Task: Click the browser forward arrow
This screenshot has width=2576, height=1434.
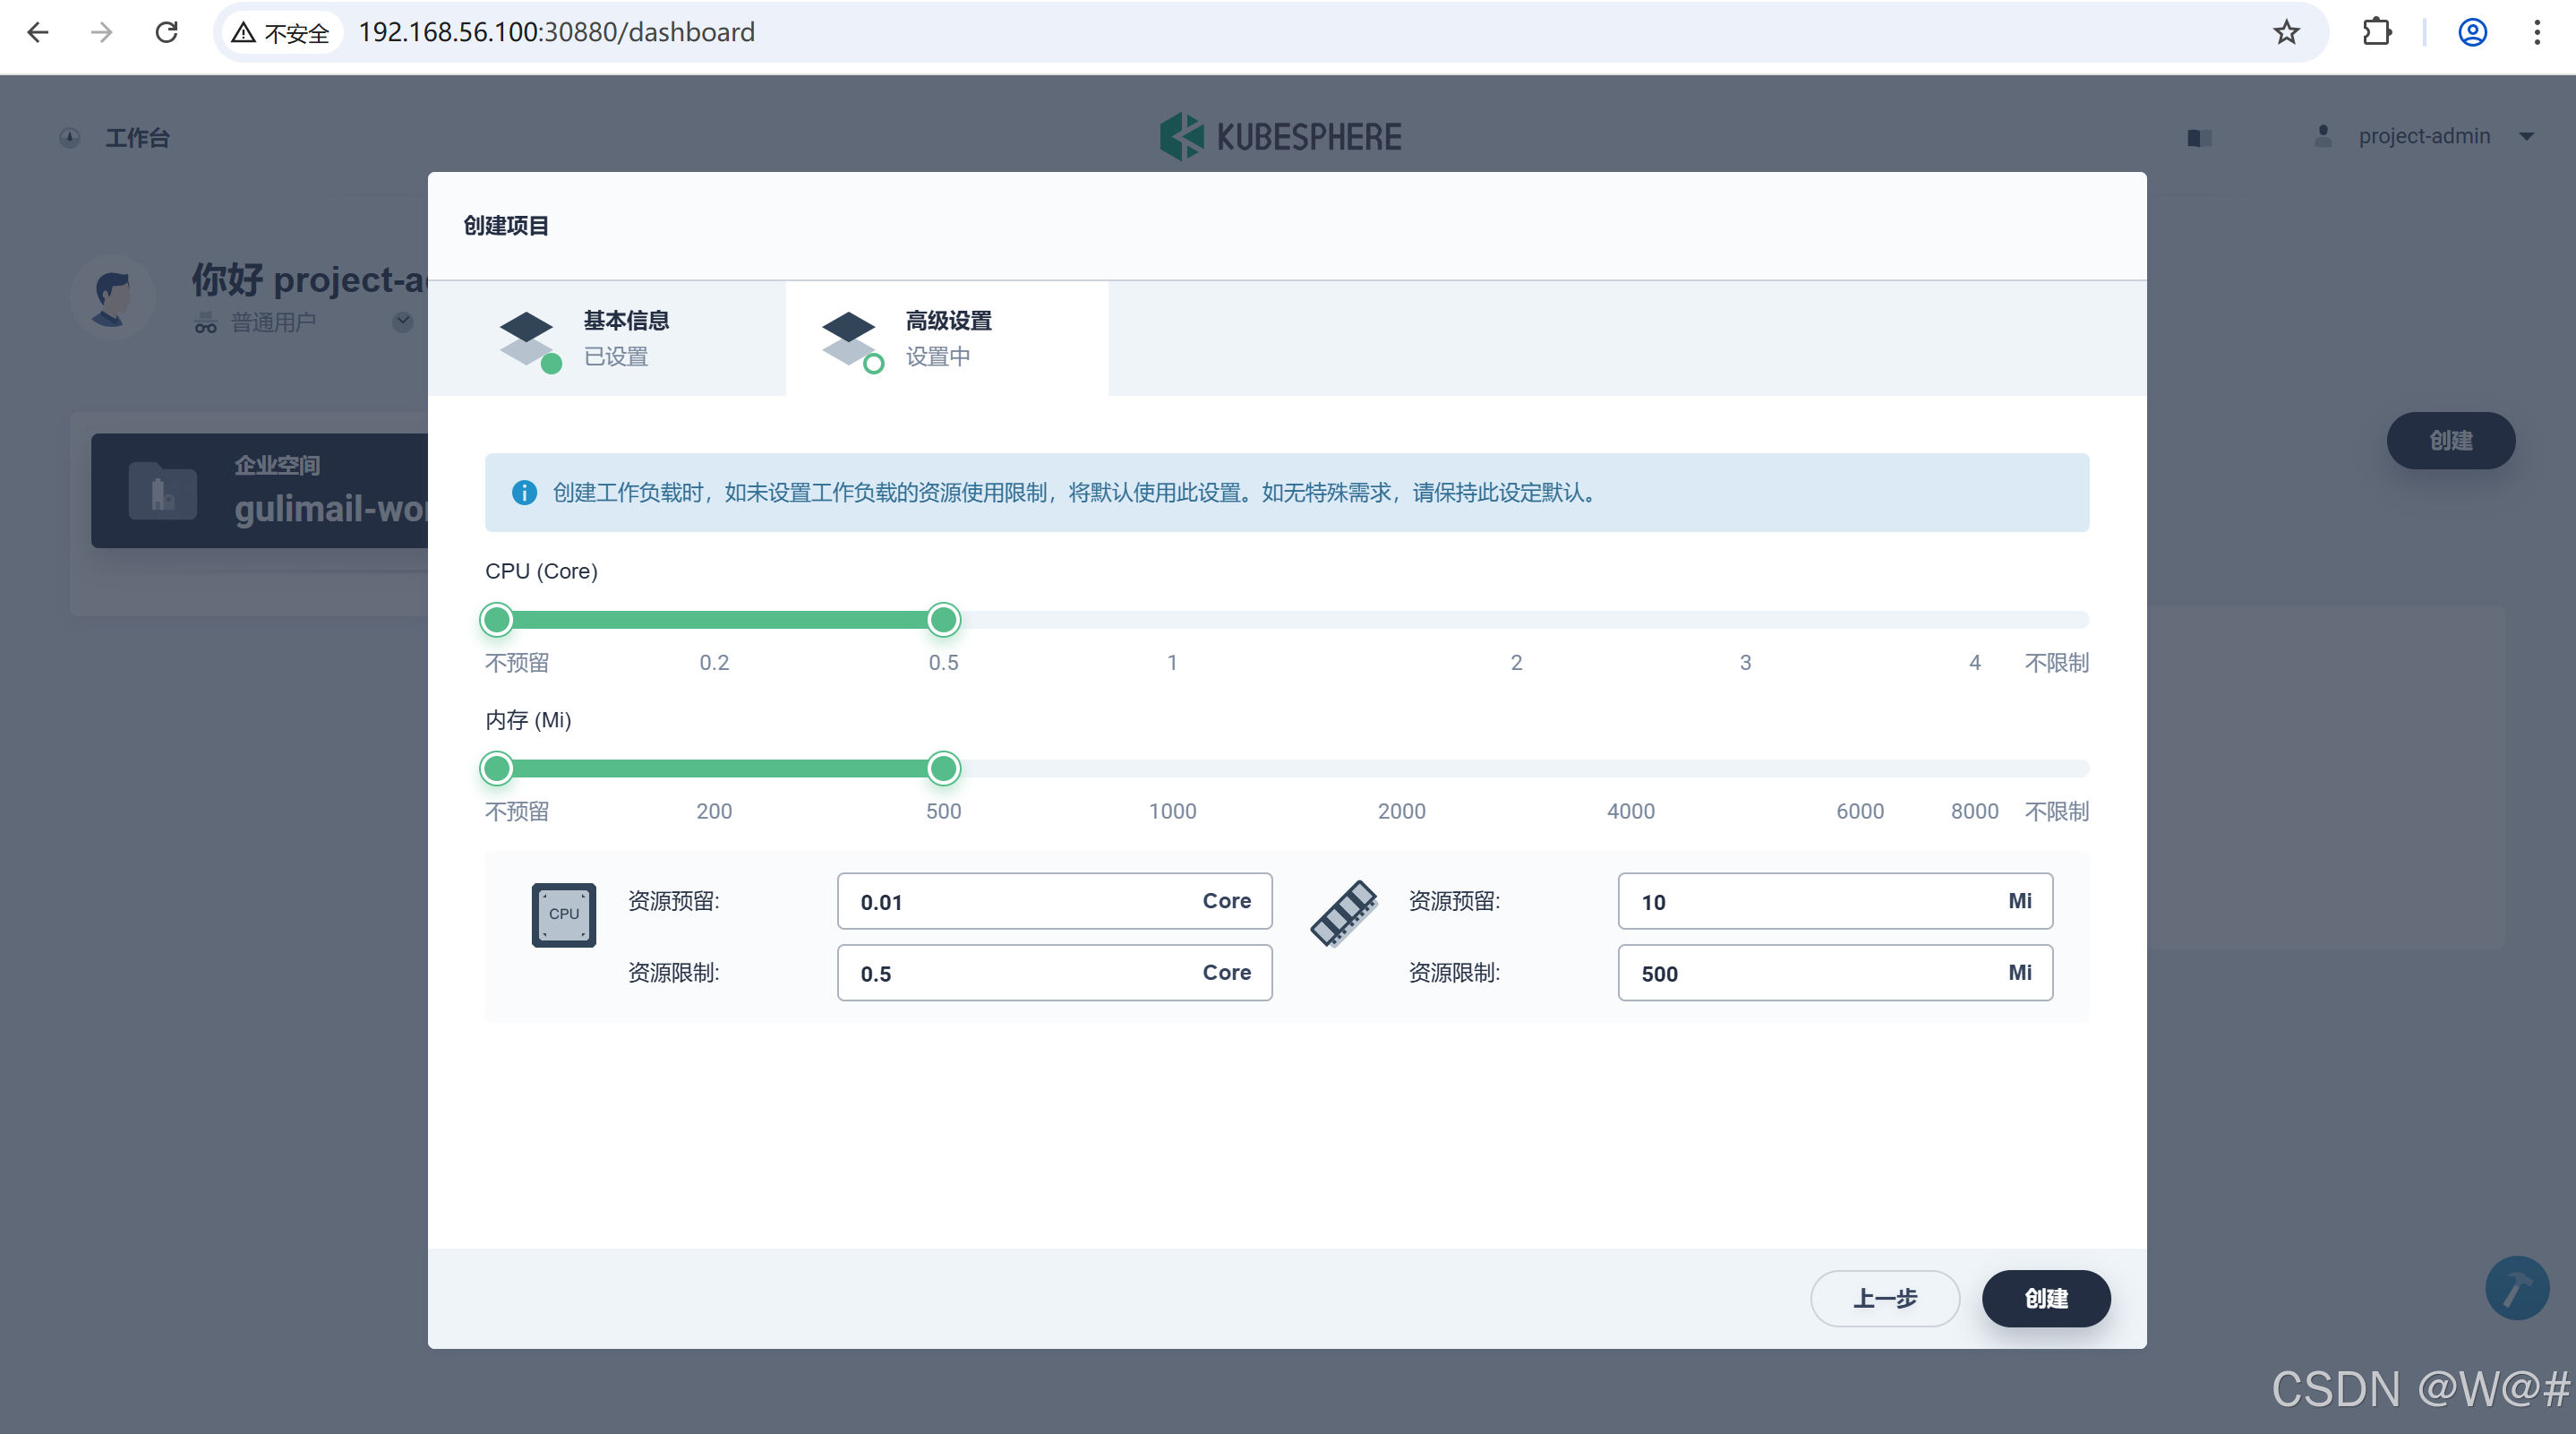Action: coord(101,32)
